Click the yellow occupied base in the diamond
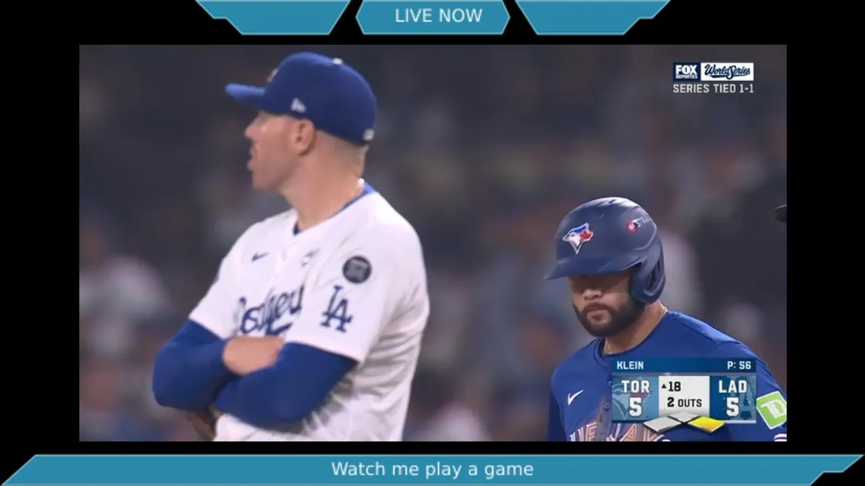Image resolution: width=865 pixels, height=486 pixels. click(x=706, y=424)
